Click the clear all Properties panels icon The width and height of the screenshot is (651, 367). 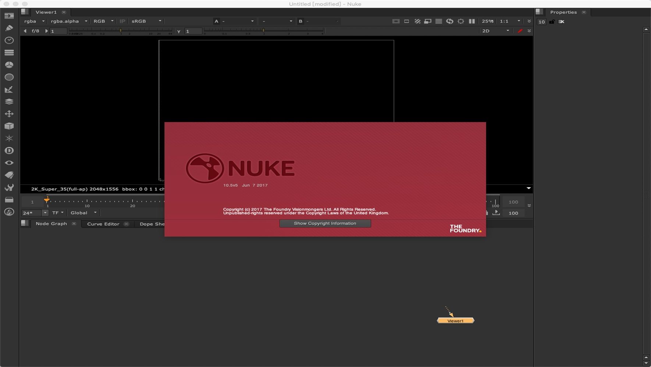[x=561, y=22]
